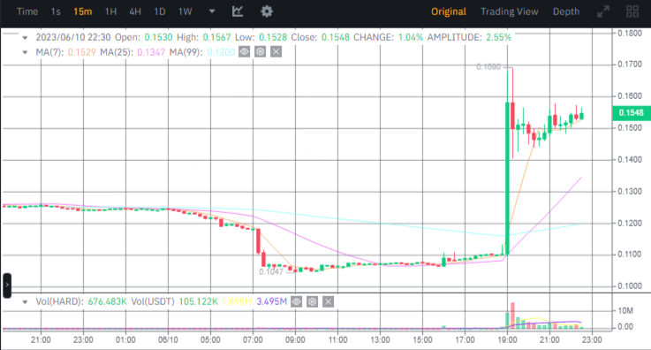Click the 10M volume axis label
This screenshot has height=350, width=651.
(625, 311)
